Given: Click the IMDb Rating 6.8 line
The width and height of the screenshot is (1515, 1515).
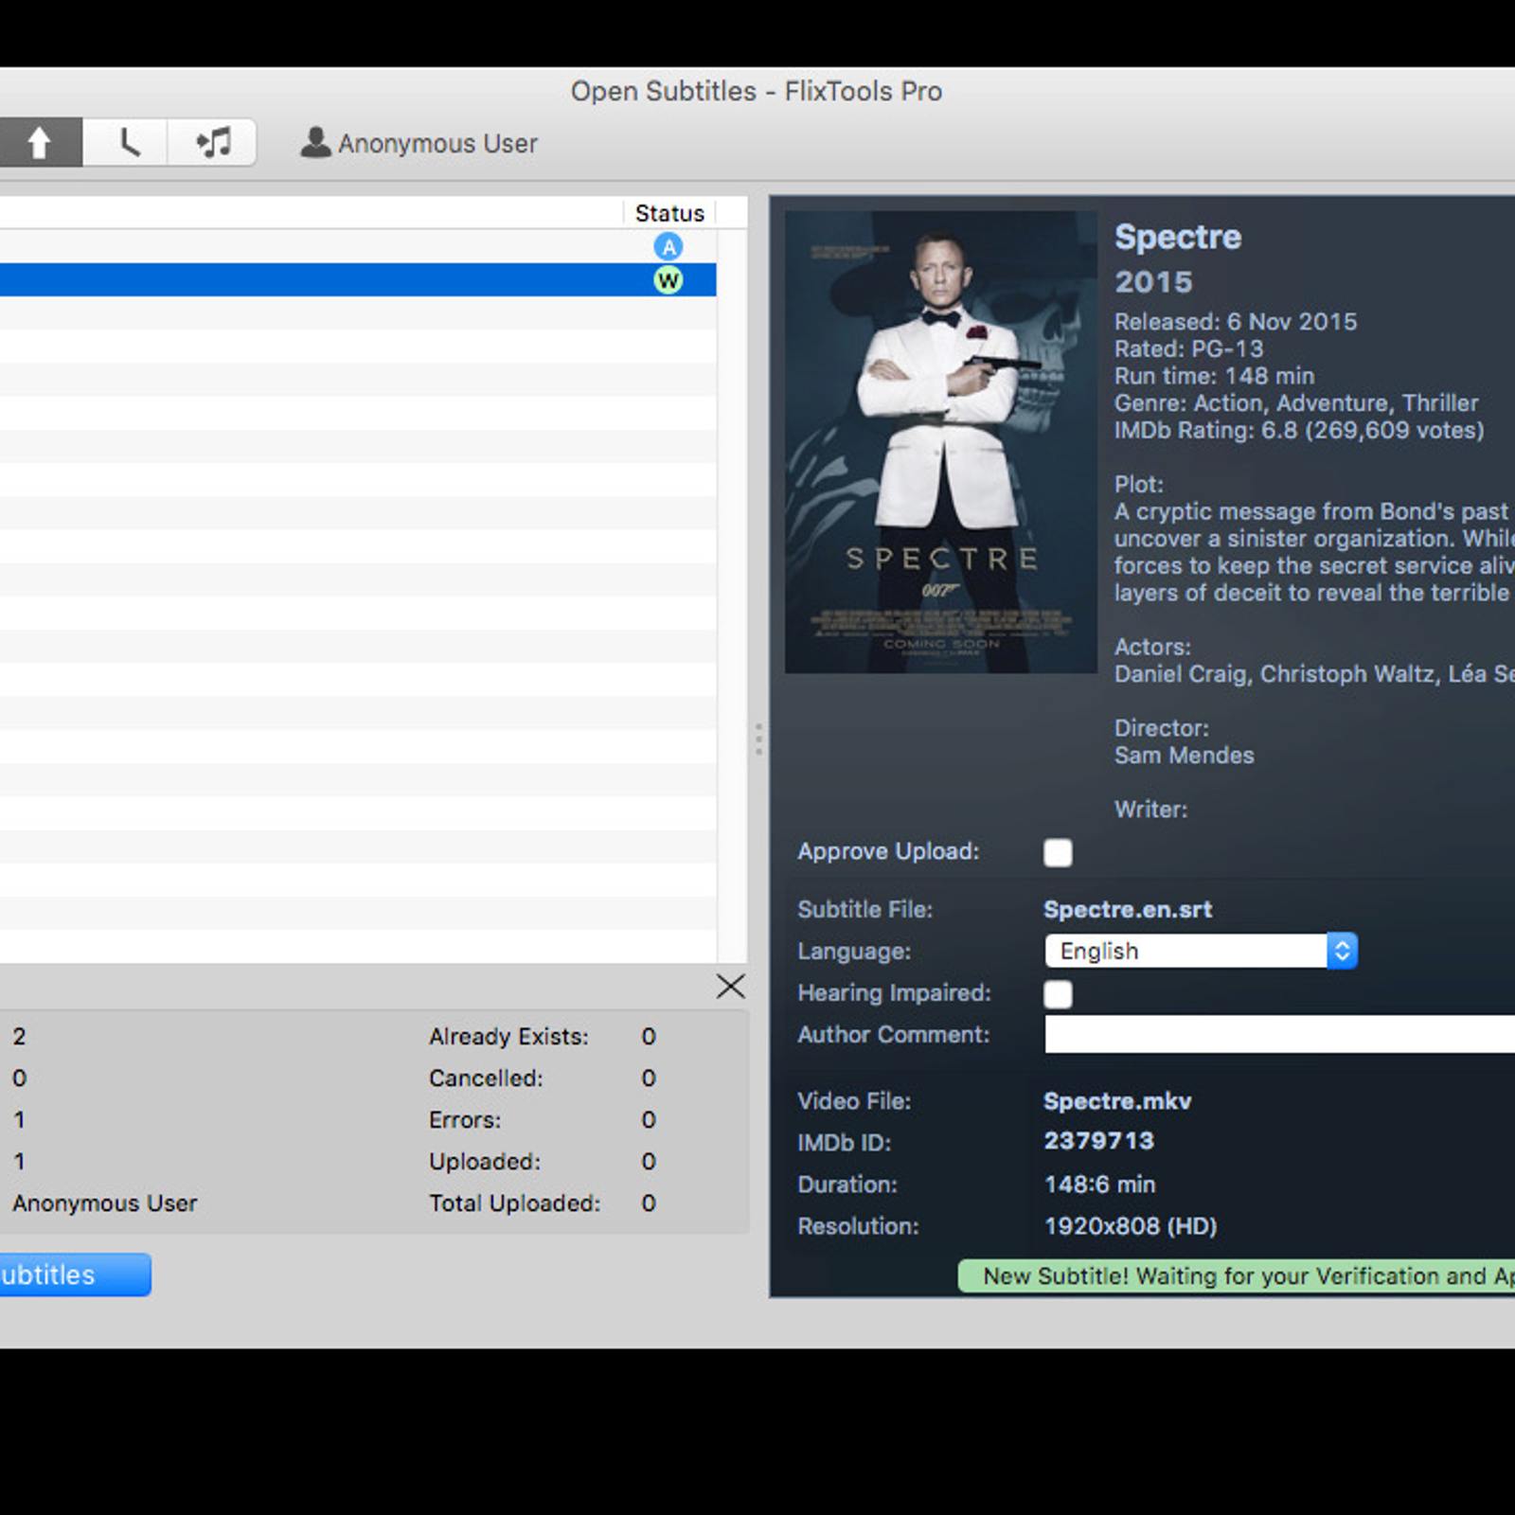Looking at the screenshot, I should [x=1299, y=431].
